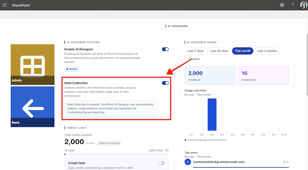Click the '16 used' label
Viewport: 308px width, 170px height.
coord(69,151)
